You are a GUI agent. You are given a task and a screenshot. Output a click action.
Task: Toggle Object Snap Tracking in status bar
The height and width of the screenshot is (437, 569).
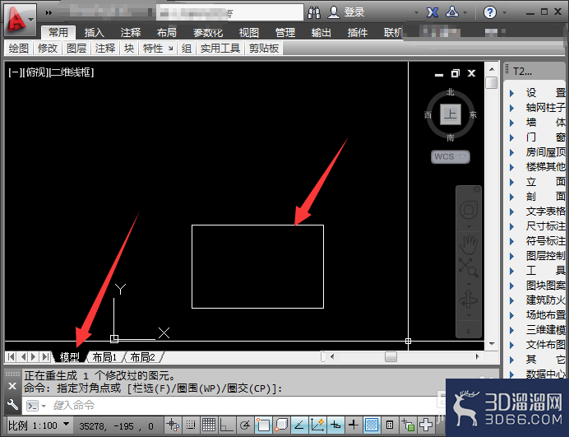[299, 425]
